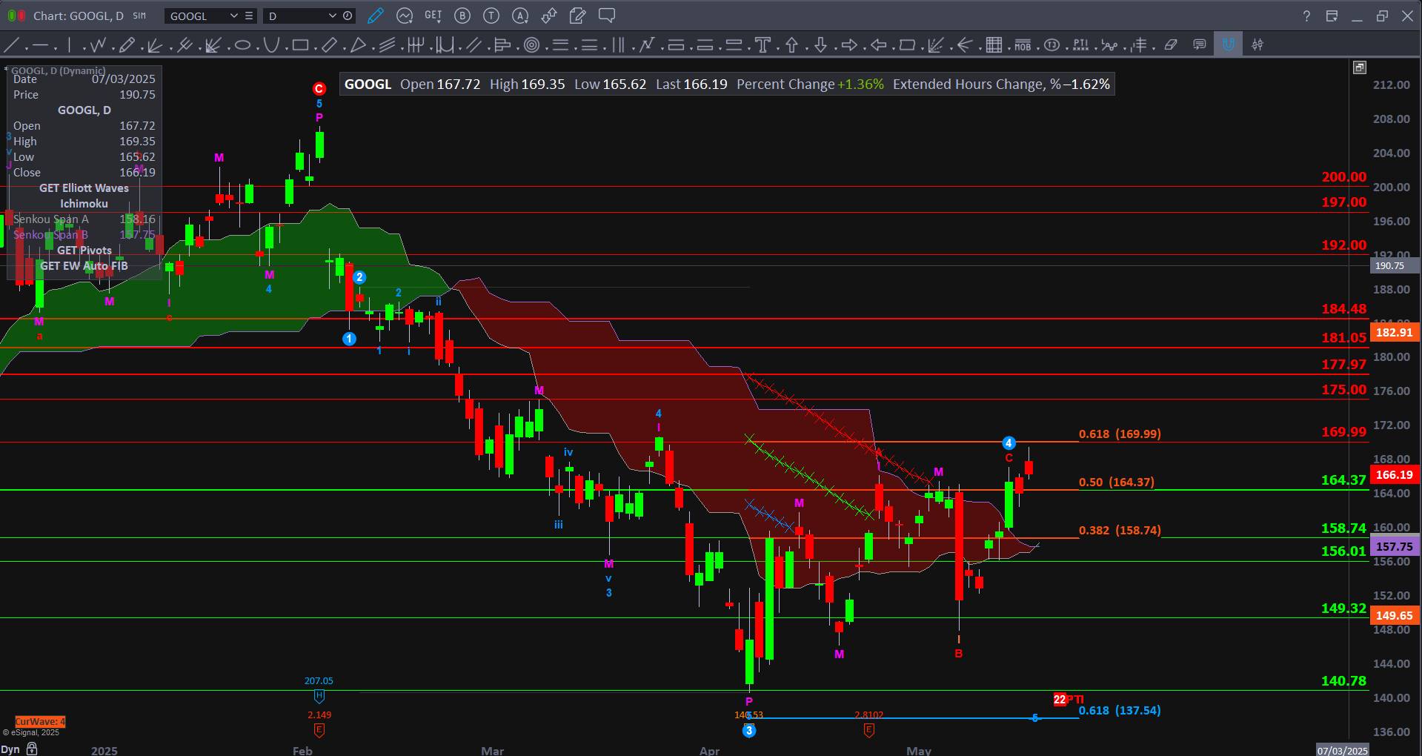
Task: Select the up arrow marker tool
Action: (791, 45)
